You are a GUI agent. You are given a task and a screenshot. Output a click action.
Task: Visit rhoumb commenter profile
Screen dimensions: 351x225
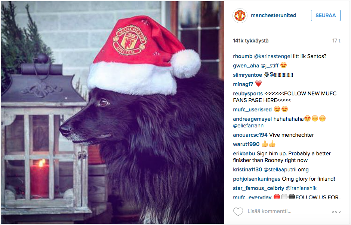point(243,56)
